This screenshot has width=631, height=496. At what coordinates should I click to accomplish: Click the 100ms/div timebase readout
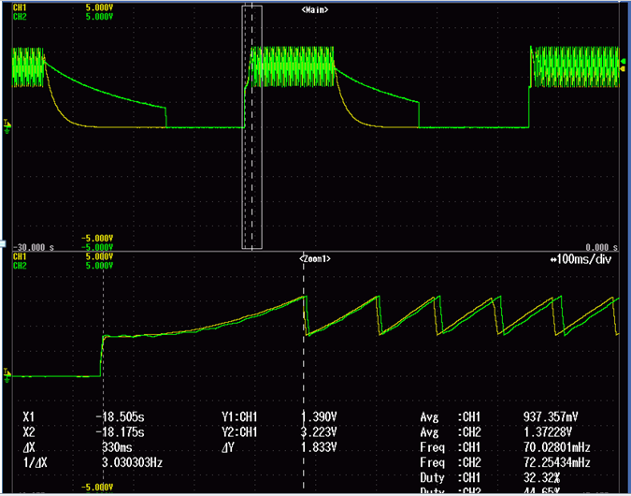pyautogui.click(x=581, y=259)
